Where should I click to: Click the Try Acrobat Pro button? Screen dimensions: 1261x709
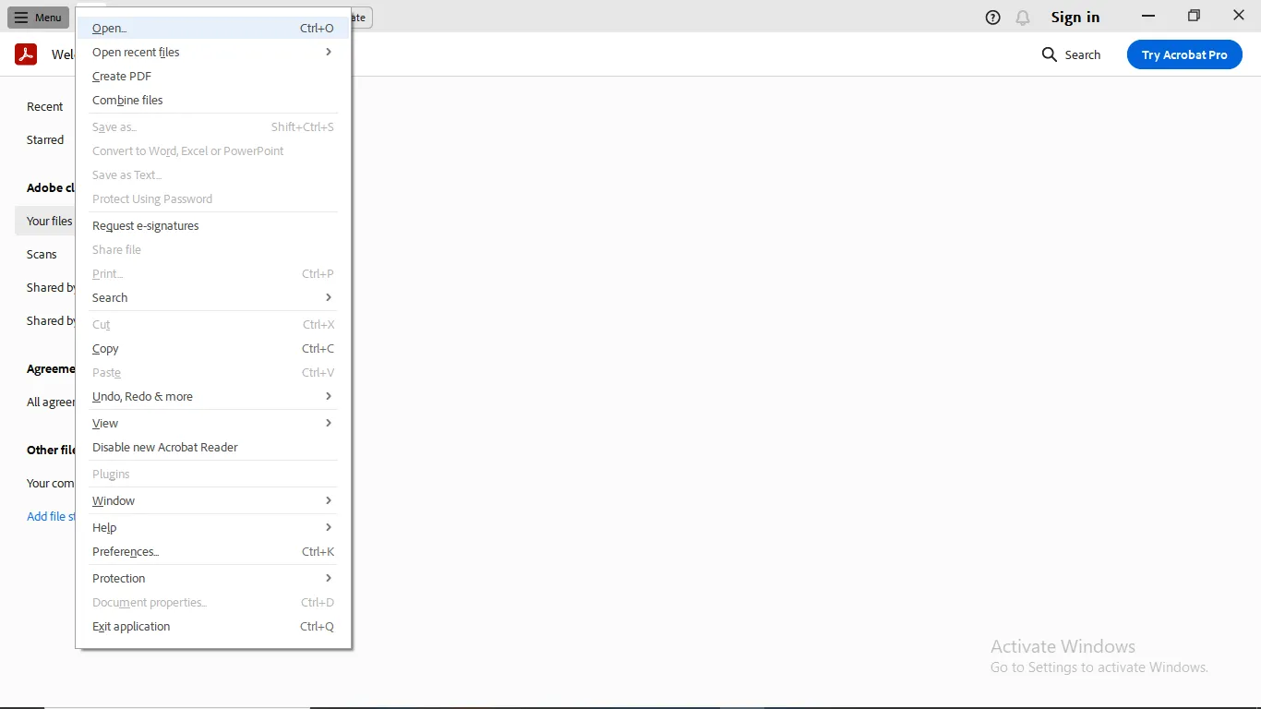click(x=1184, y=54)
